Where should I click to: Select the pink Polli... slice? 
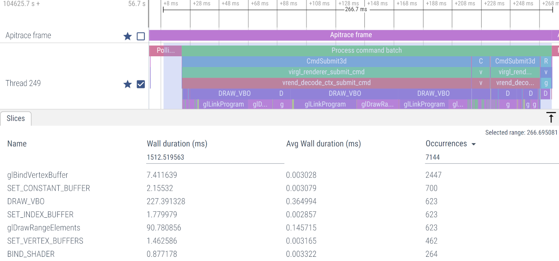coord(165,50)
